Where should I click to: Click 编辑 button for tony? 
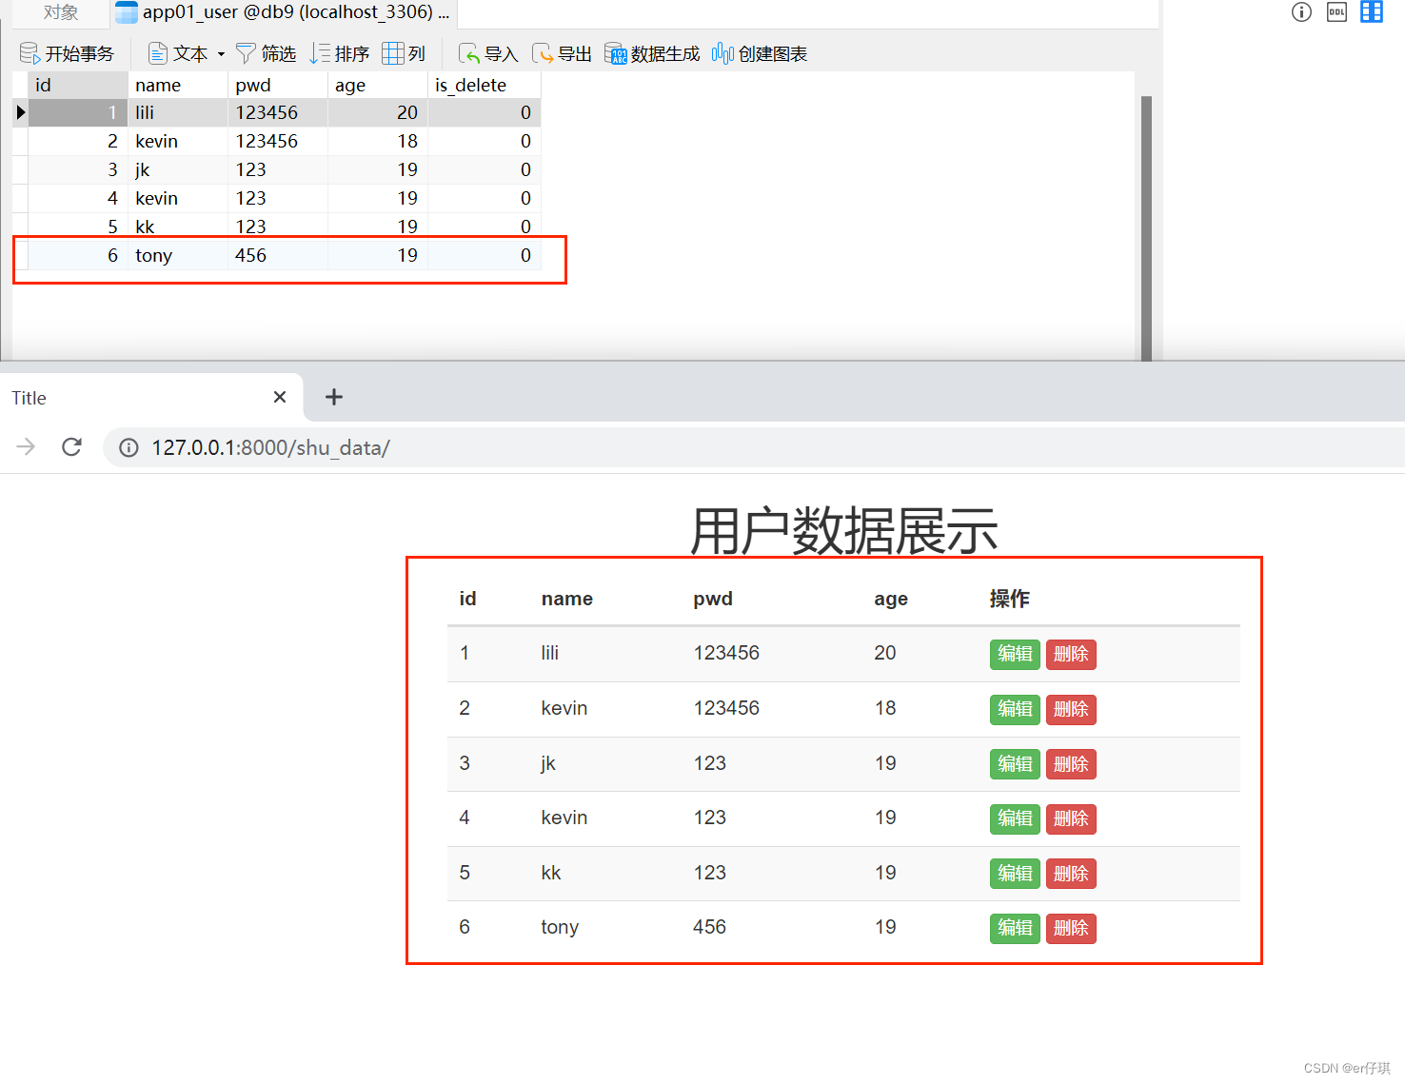1015,928
